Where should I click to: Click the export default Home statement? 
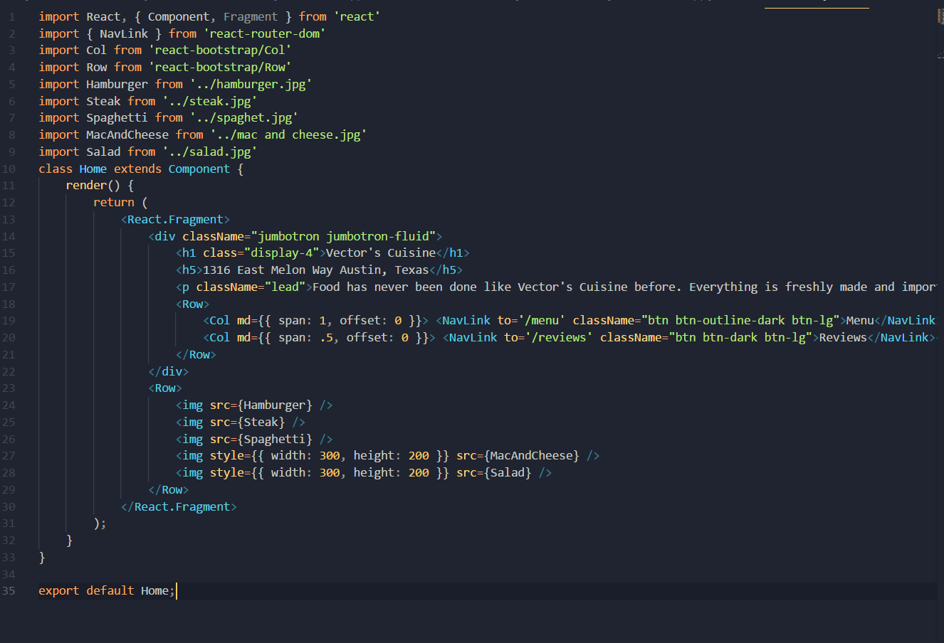pyautogui.click(x=105, y=590)
